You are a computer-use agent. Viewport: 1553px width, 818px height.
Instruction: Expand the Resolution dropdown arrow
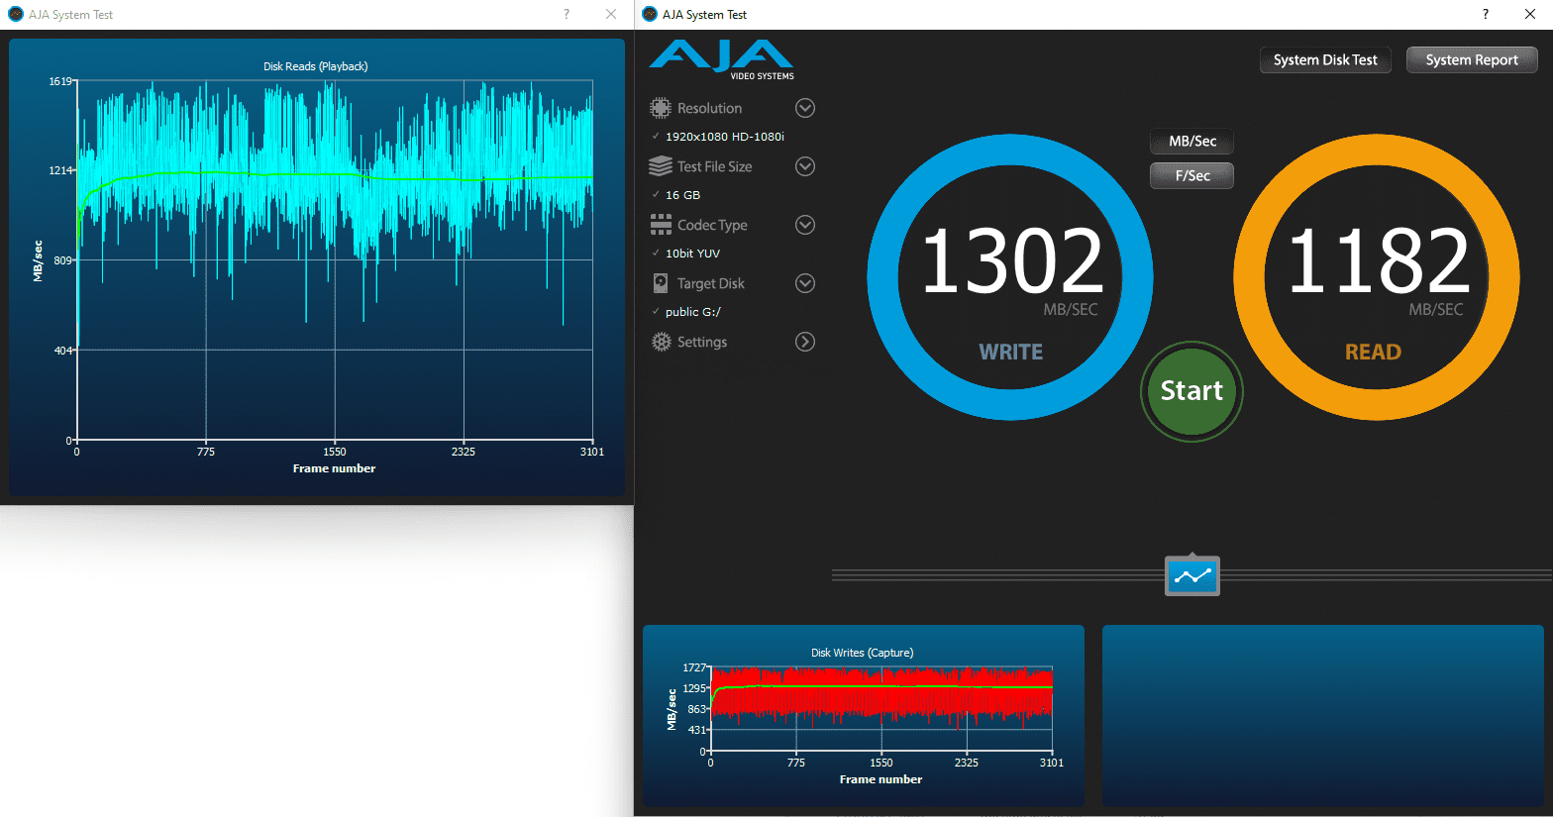(805, 108)
